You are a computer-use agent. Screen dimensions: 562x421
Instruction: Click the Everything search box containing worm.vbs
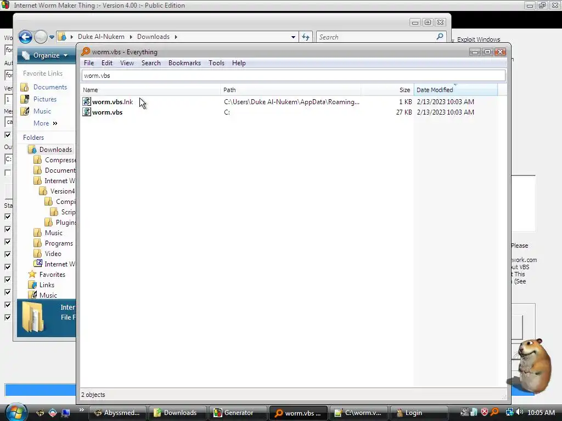click(294, 76)
